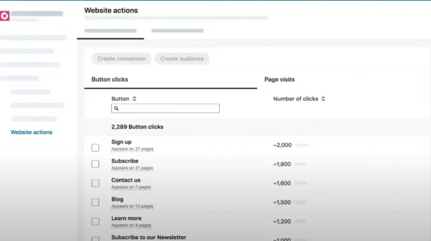Click the pink logo icon in the sidebar
This screenshot has width=431, height=241.
tap(5, 16)
